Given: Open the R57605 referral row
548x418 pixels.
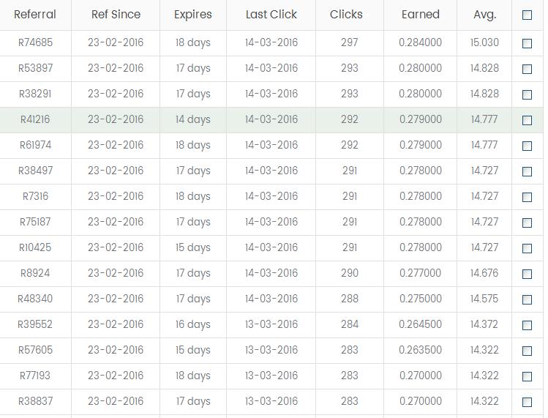Looking at the screenshot, I should click(x=35, y=350).
